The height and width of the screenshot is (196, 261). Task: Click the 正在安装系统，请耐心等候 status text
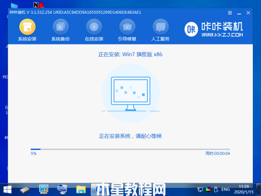tap(130, 136)
